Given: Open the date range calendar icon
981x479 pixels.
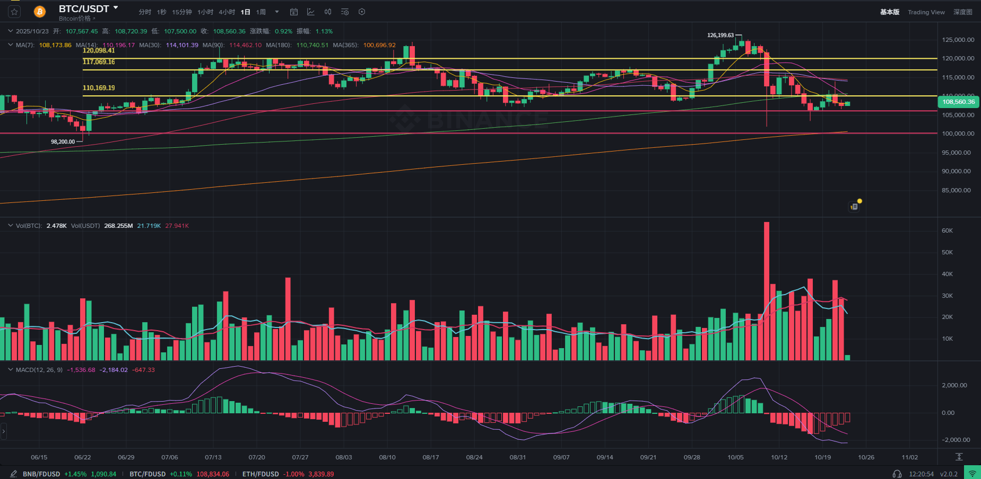Looking at the screenshot, I should tap(294, 12).
